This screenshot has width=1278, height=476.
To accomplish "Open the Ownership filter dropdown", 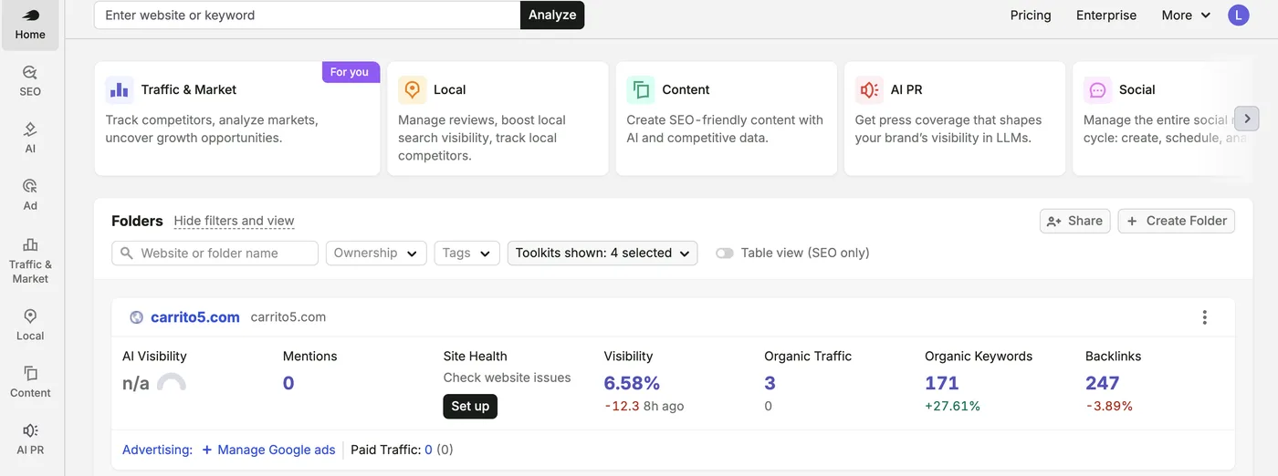I will pos(376,253).
